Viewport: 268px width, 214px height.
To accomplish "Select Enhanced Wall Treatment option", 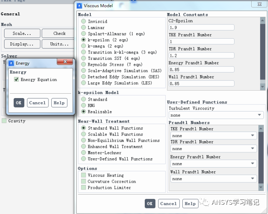I will point(83,146).
